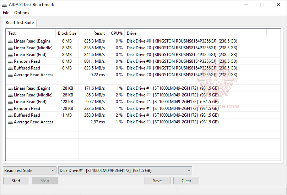The width and height of the screenshot is (287, 195).
Task: Save the benchmark results
Action: (x=157, y=180)
